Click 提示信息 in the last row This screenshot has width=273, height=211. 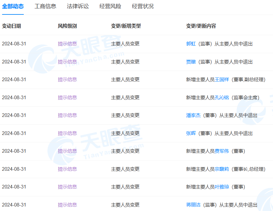tap(67, 205)
